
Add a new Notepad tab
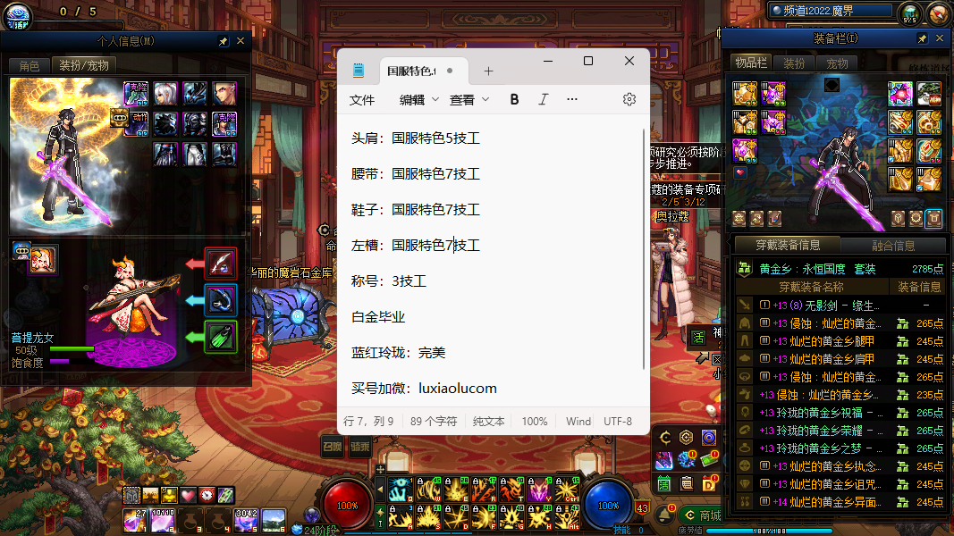pos(488,71)
